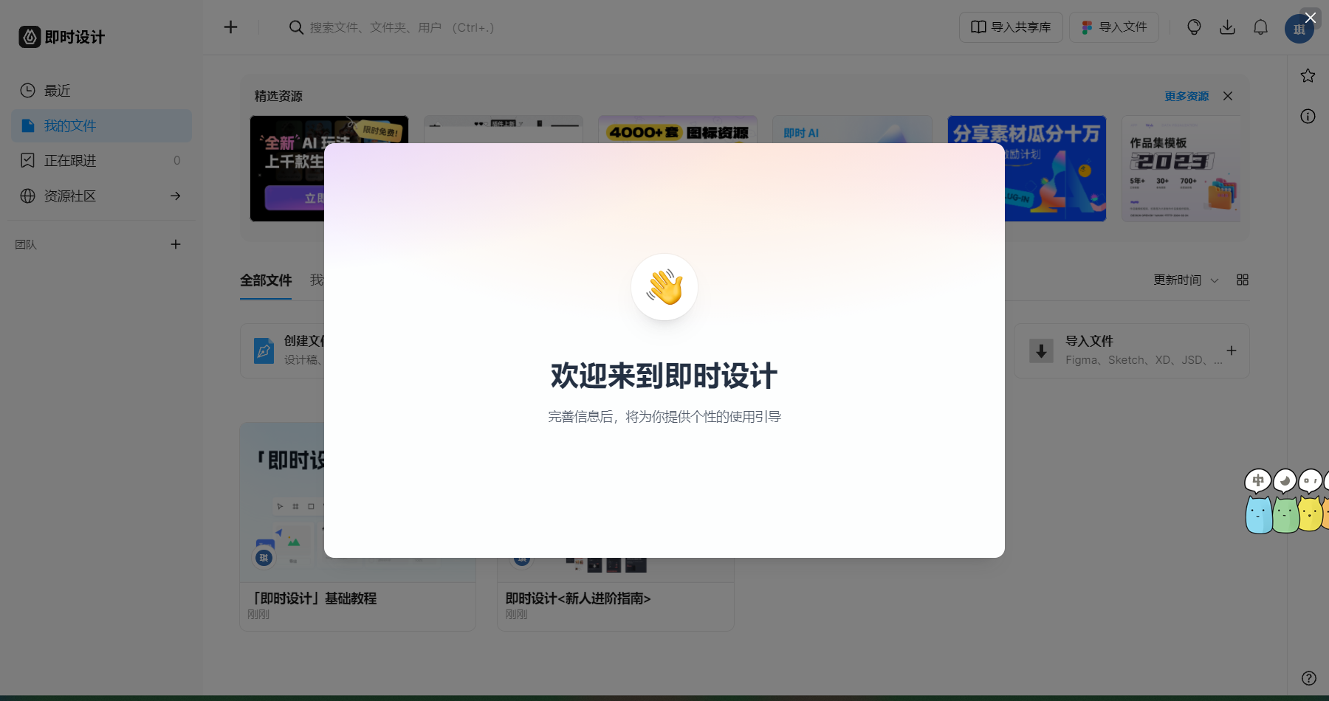
Task: Click the 导入文件 card download icon
Action: [1041, 350]
